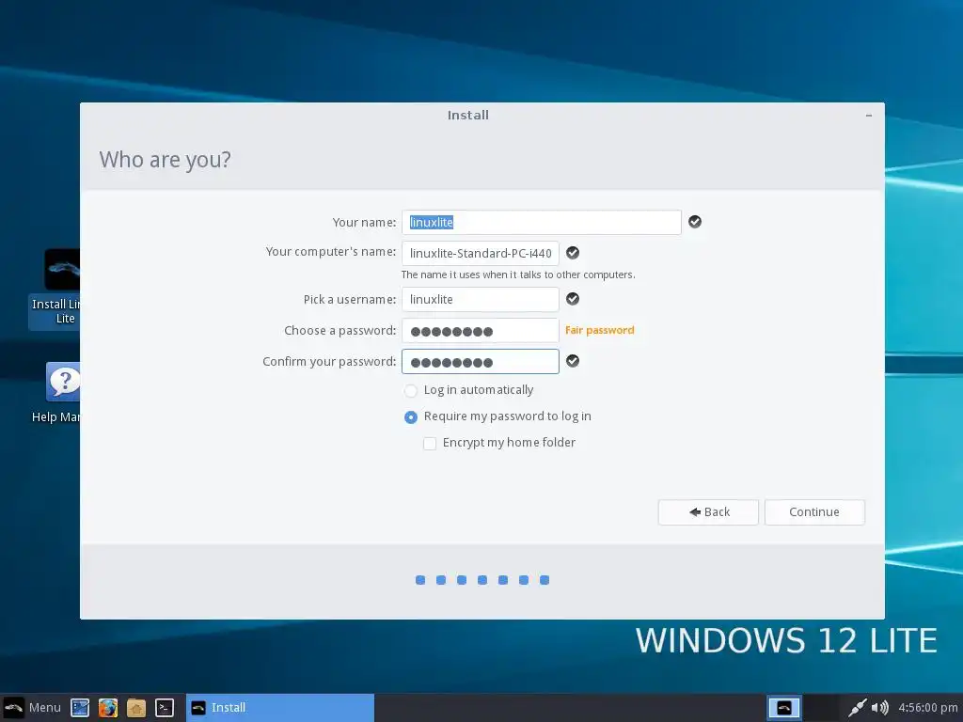Viewport: 963px width, 722px height.
Task: Click the volume speaker tray icon
Action: pyautogui.click(x=879, y=708)
